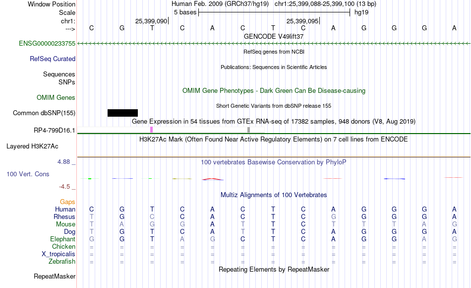This screenshot has width=471, height=288.
Task: Click the Gaps label in Multiz alignment
Action: (x=67, y=202)
